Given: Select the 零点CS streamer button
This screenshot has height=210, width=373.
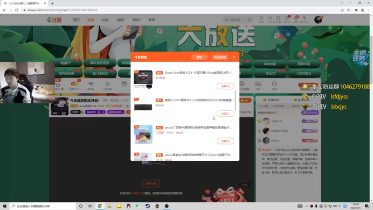Looking at the screenshot, I should coord(270,73).
